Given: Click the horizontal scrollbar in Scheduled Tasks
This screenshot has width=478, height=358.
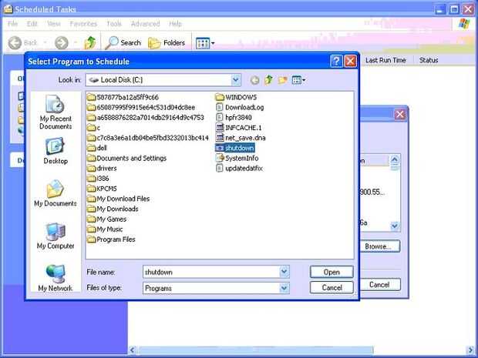Looking at the screenshot, I should pos(256,350).
